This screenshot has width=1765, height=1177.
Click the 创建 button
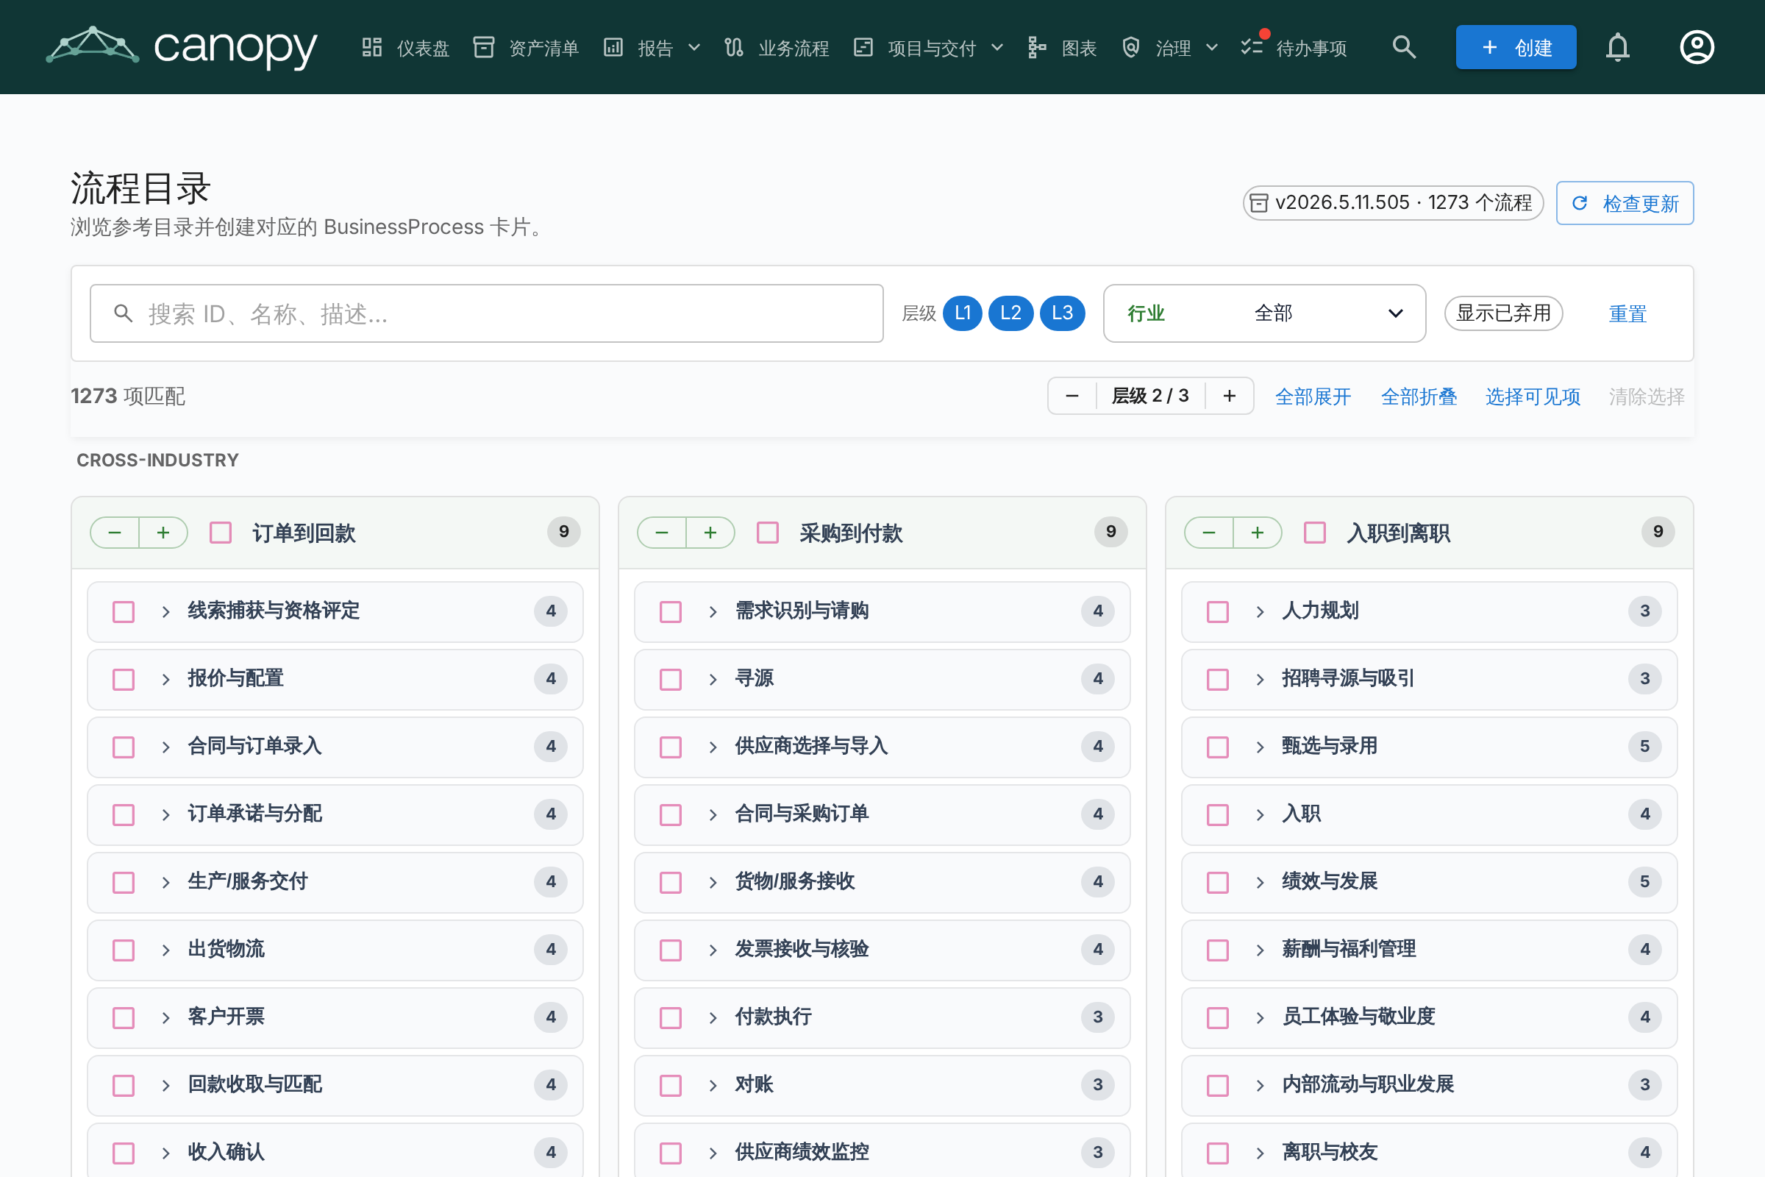point(1516,47)
